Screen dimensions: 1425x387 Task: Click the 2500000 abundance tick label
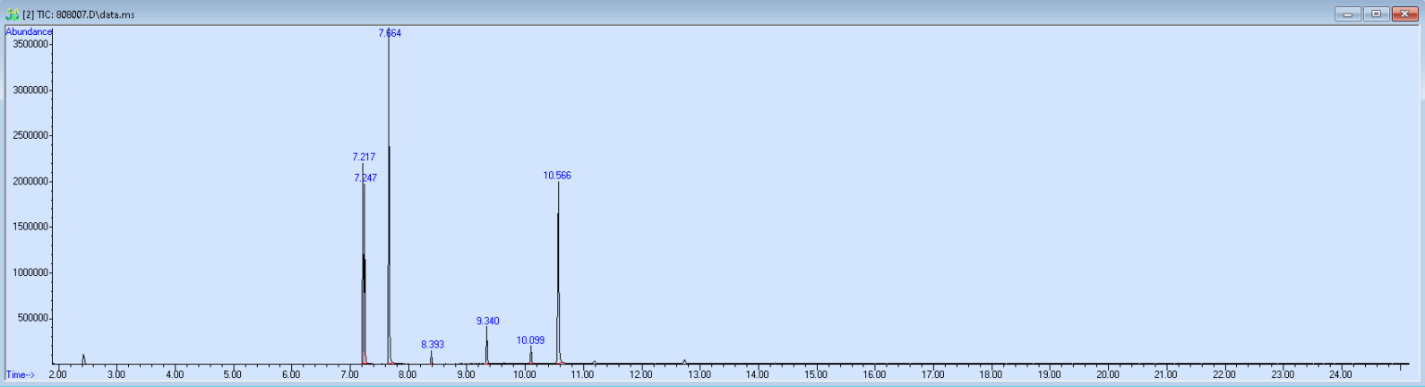point(30,135)
